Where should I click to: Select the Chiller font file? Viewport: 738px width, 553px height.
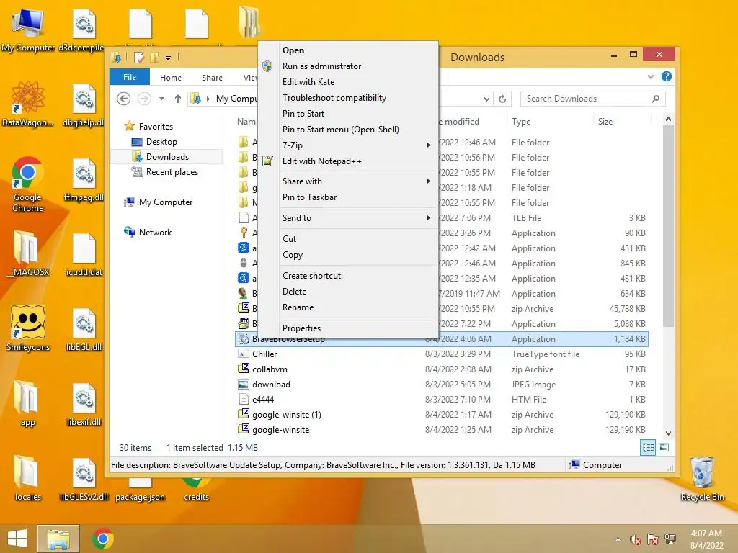442,354
